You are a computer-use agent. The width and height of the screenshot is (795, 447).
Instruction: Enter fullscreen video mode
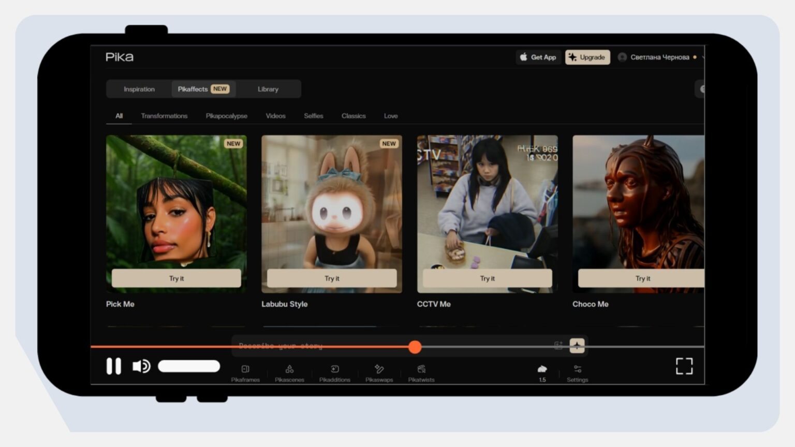click(684, 366)
